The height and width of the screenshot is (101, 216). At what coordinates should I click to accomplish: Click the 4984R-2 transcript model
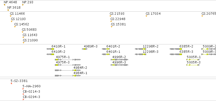pyautogui.click(x=68, y=70)
